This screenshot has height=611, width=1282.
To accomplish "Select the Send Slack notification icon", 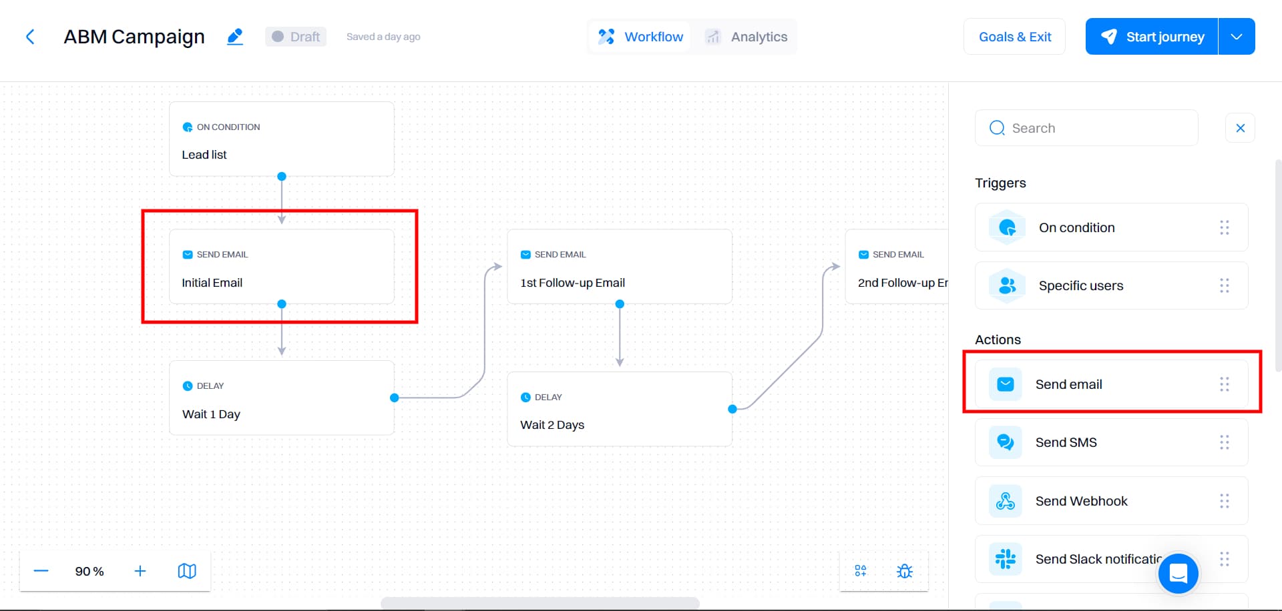I will coord(1005,558).
